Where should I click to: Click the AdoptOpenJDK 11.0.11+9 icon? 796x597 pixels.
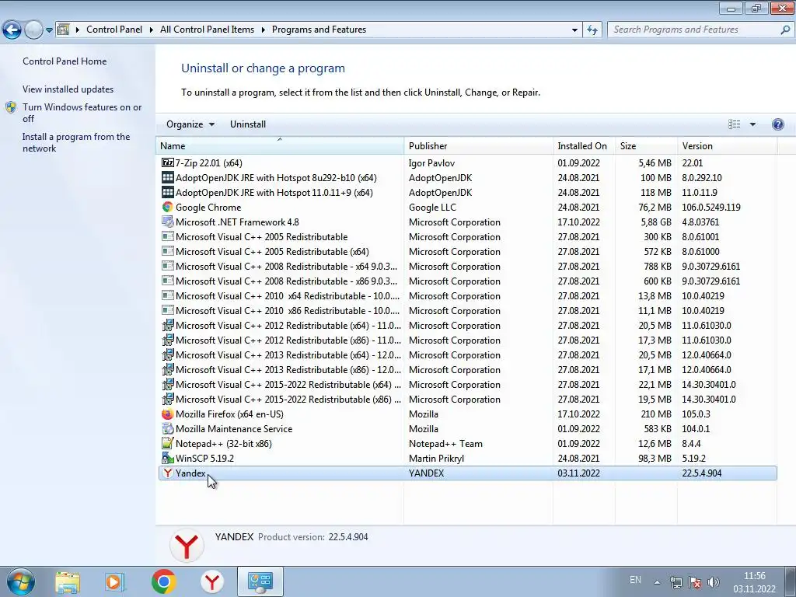pos(168,193)
